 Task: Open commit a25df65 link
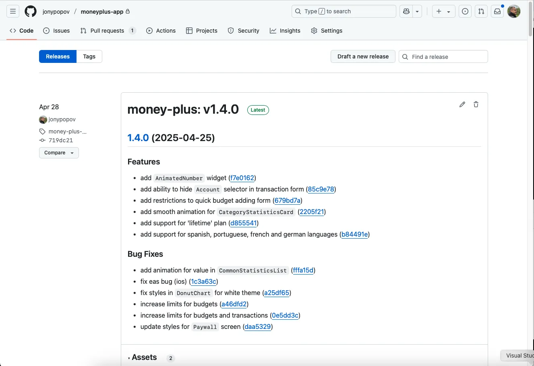(277, 293)
